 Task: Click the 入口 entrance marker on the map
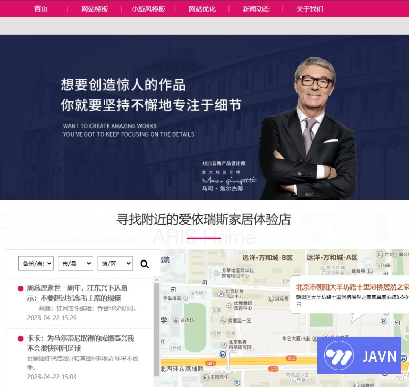(x=273, y=369)
